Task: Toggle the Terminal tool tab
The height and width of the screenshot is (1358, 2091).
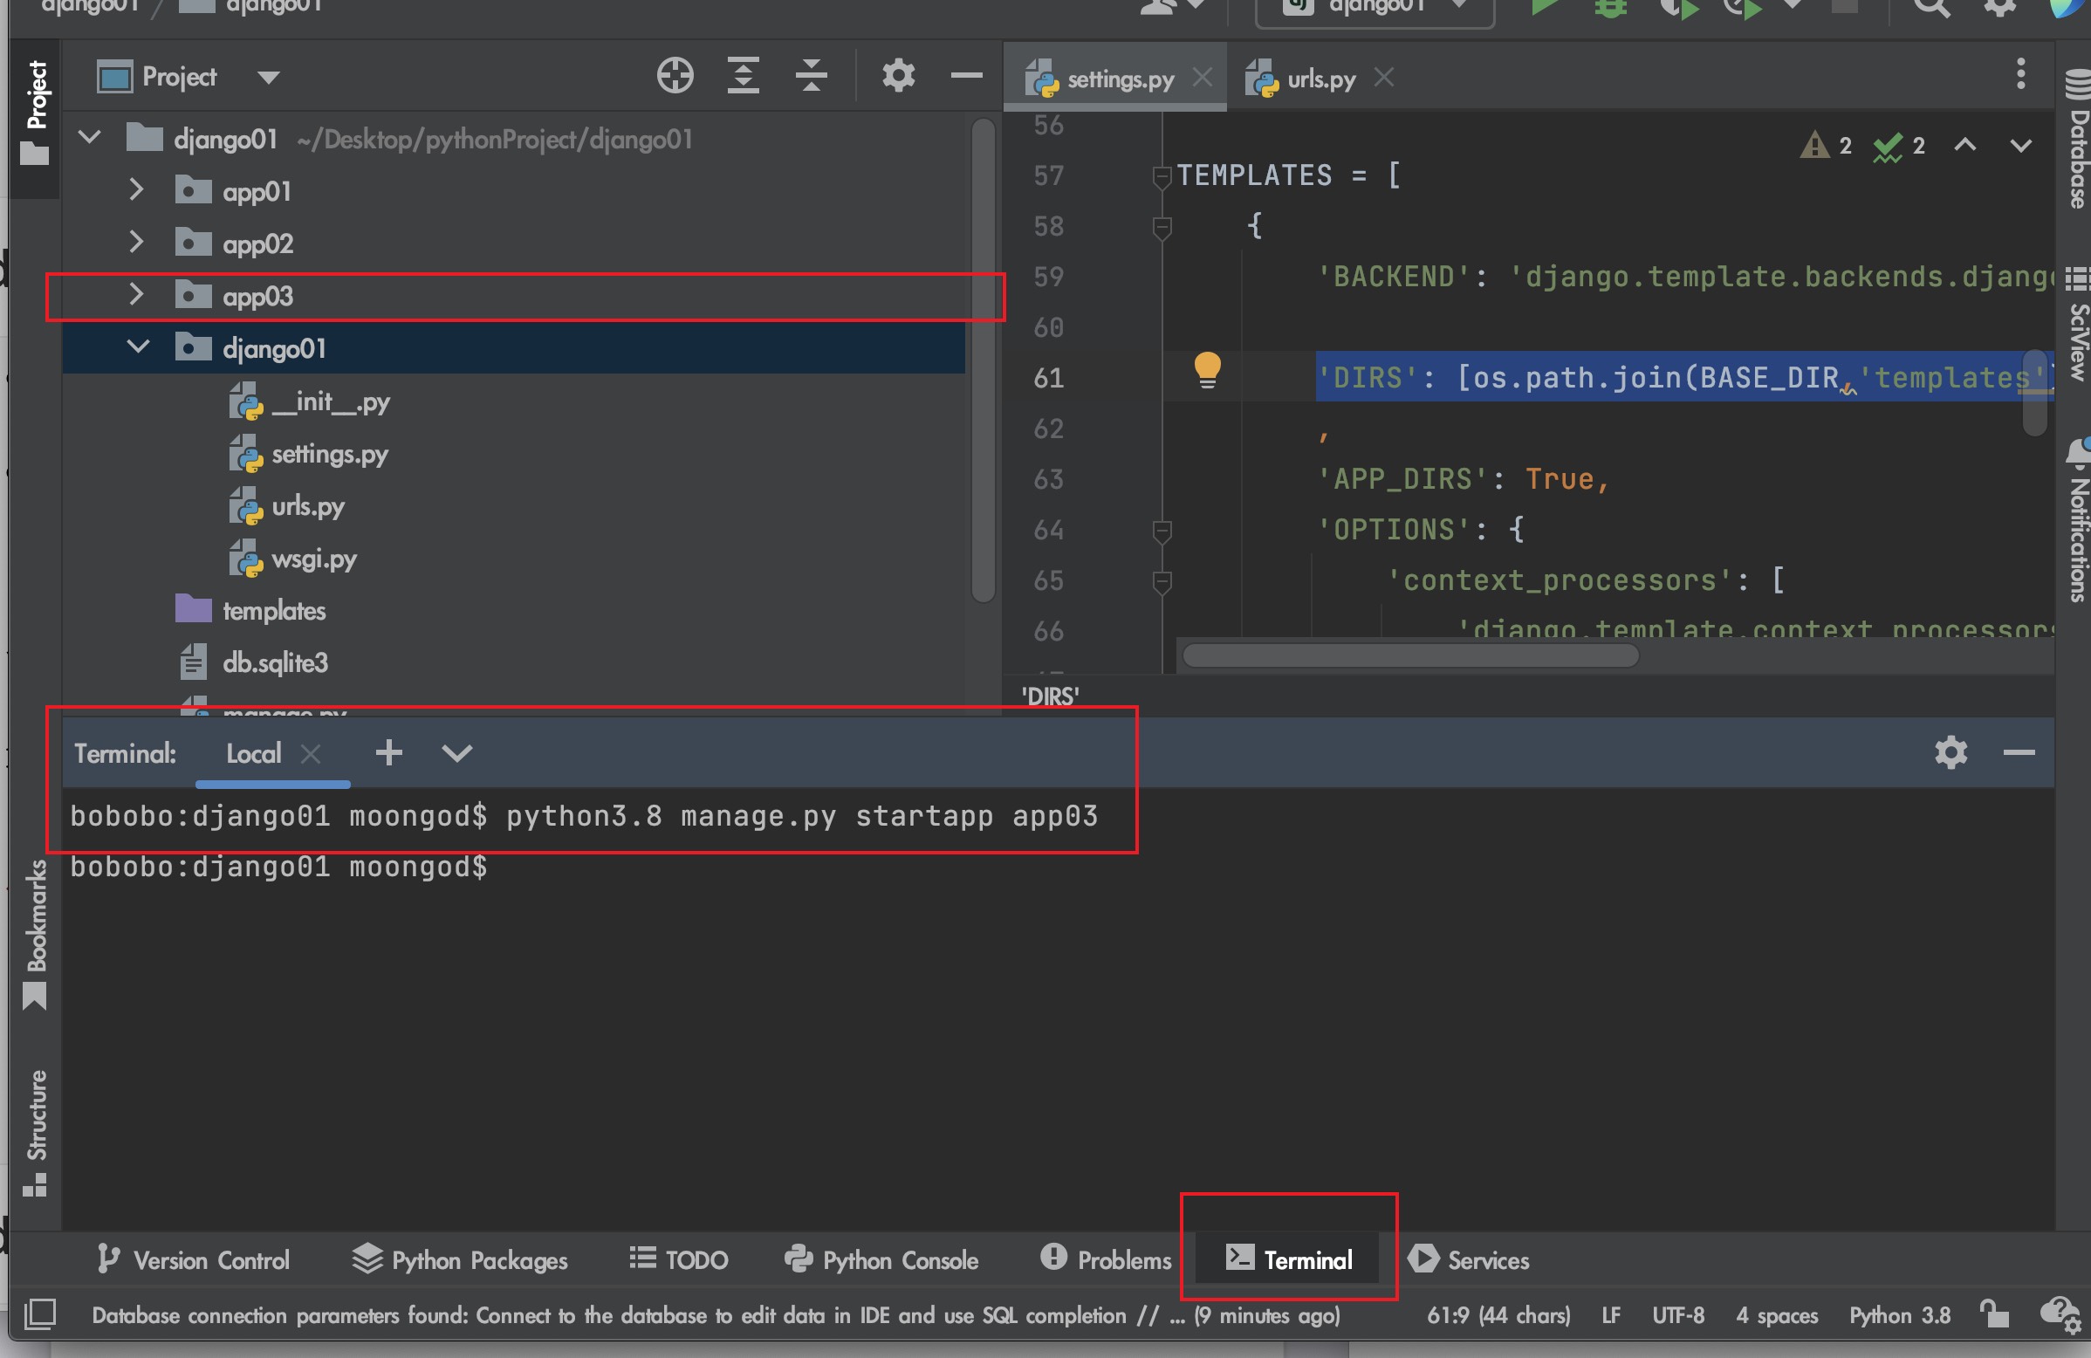Action: (x=1289, y=1259)
